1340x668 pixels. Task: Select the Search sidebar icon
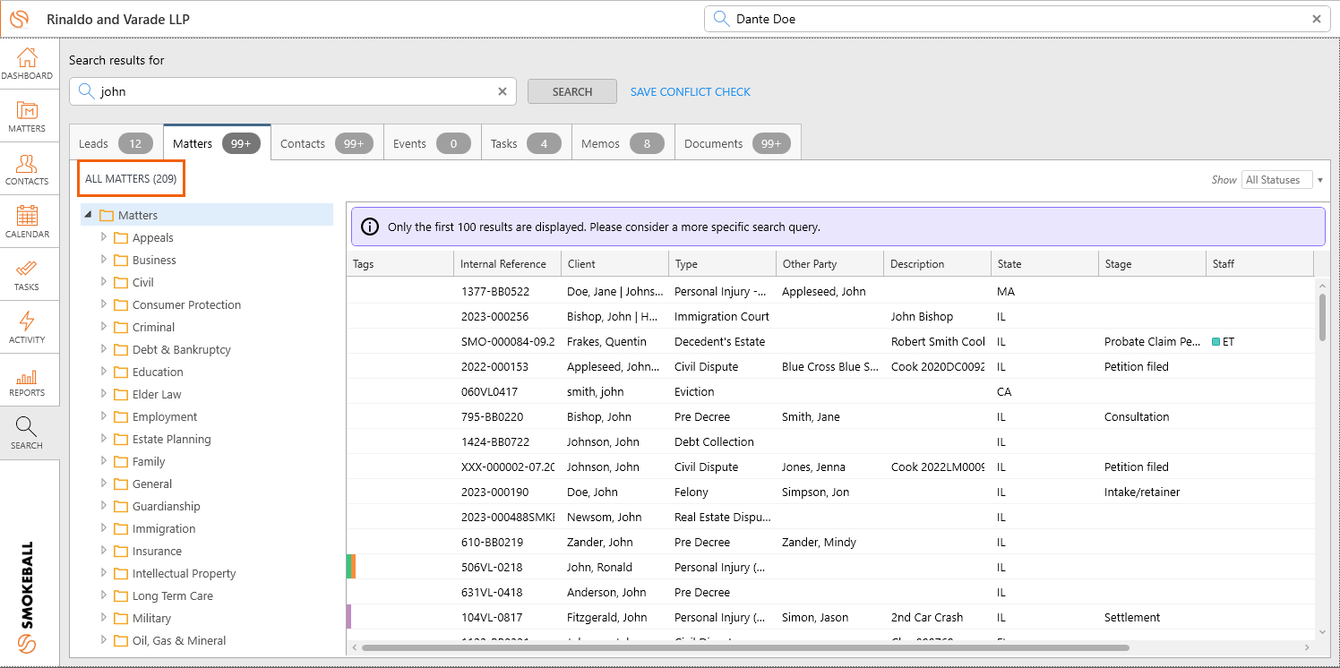tap(27, 433)
